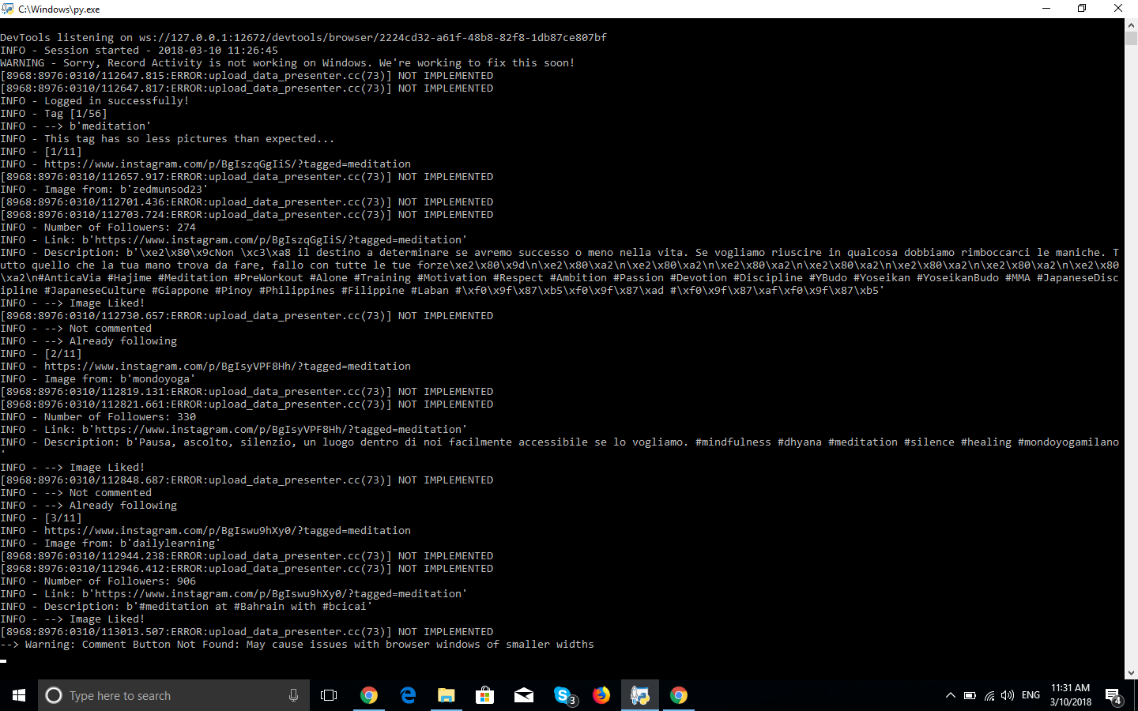
Task: Close the py.exe console window
Action: tap(1118, 9)
